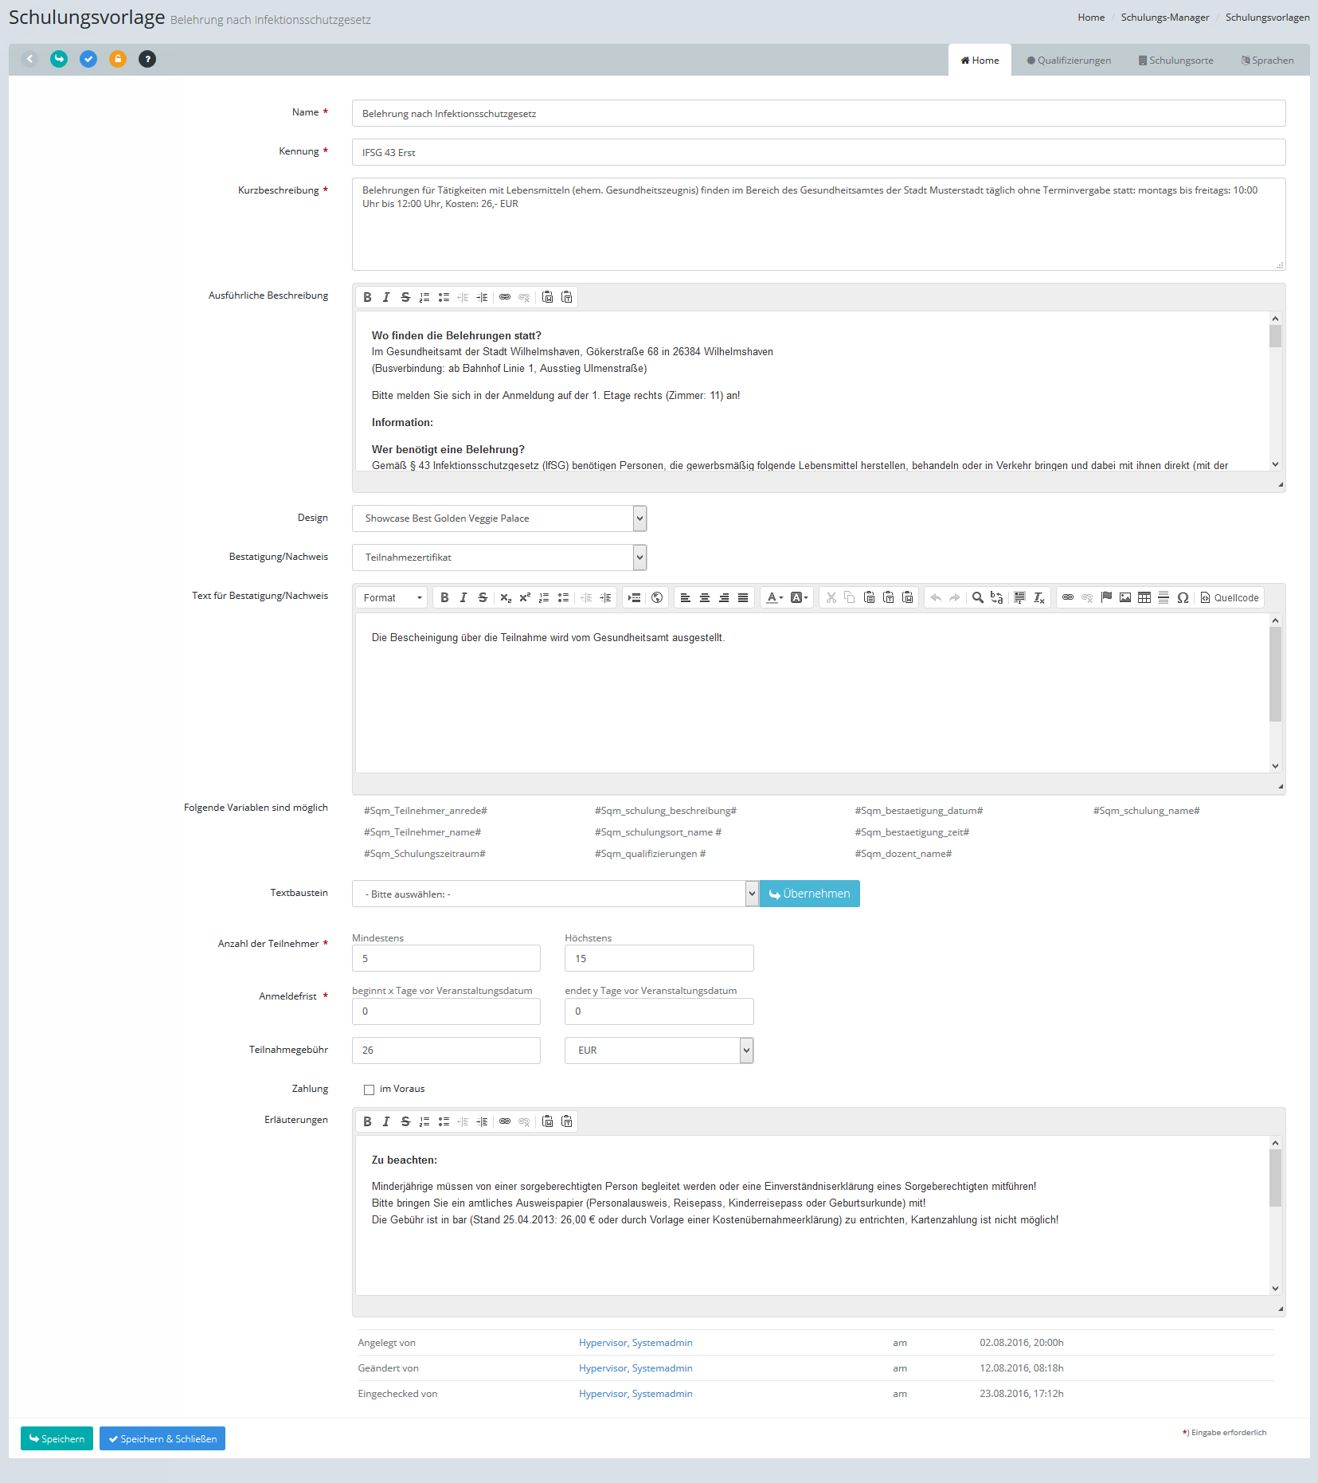Center-align text in Bestätigung editor
This screenshot has height=1483, width=1318.
point(705,598)
